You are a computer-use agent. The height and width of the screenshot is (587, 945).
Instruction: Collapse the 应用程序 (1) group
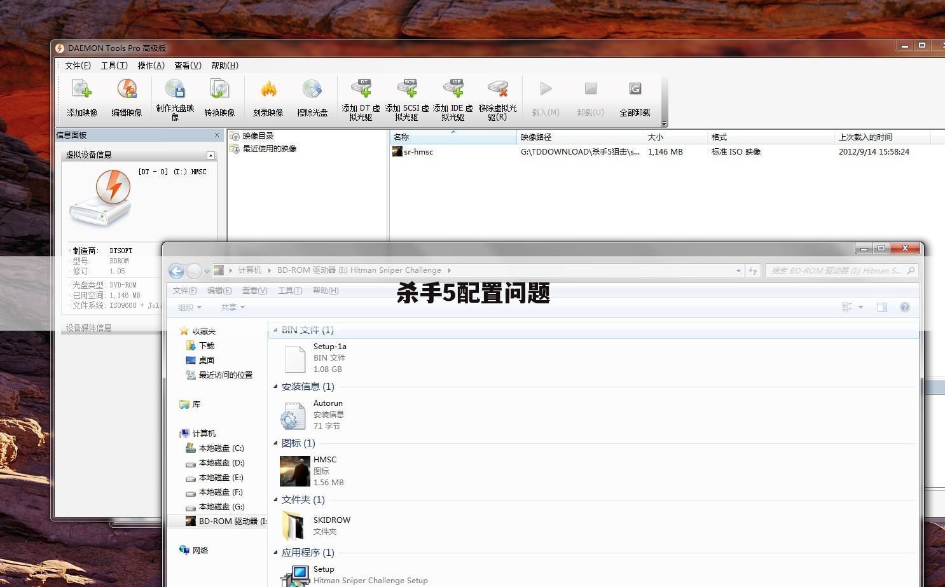click(x=275, y=553)
